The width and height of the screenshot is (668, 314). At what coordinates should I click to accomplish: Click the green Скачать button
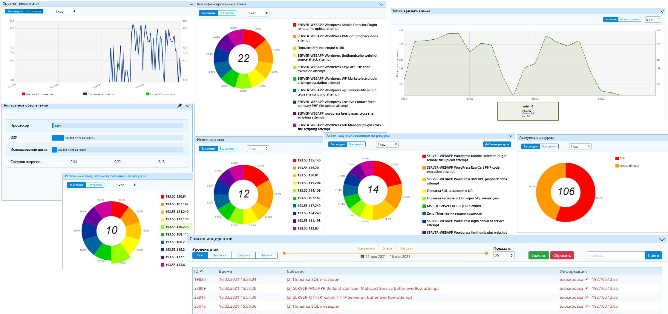[x=538, y=255]
